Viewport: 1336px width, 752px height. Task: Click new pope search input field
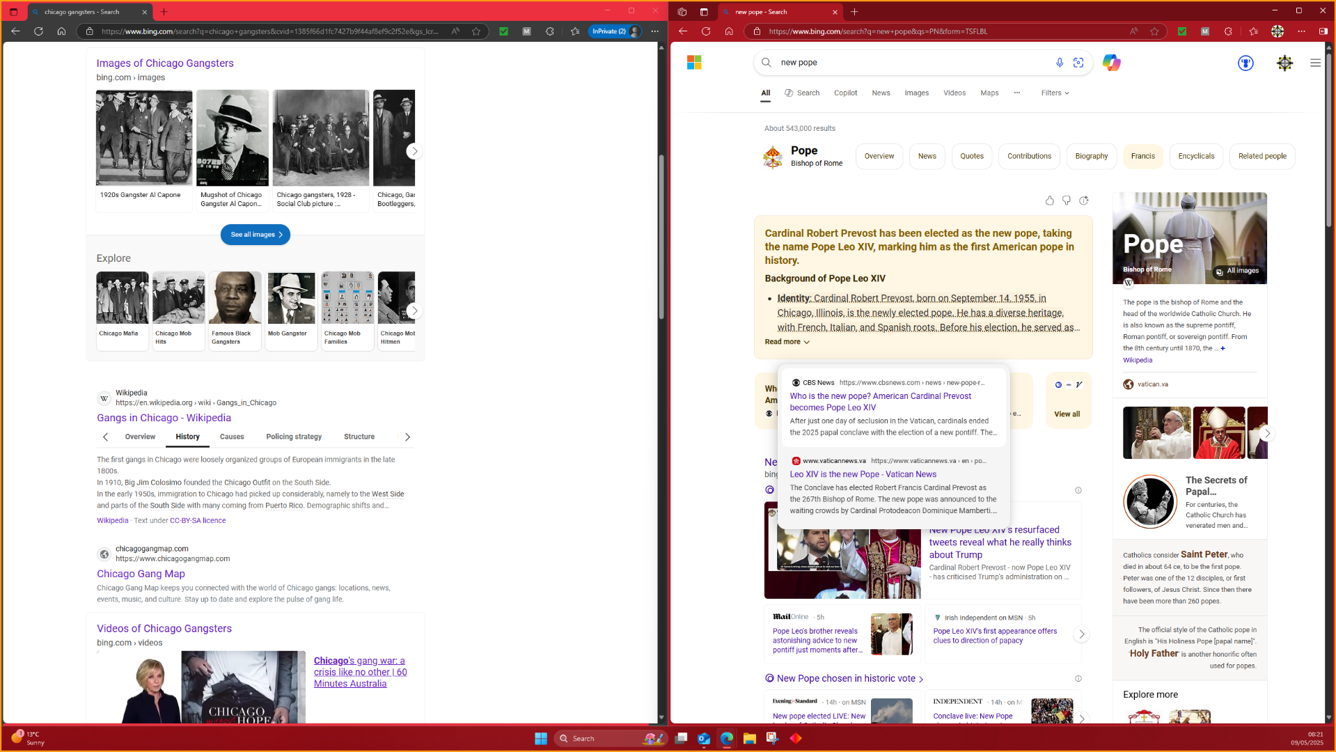click(912, 63)
